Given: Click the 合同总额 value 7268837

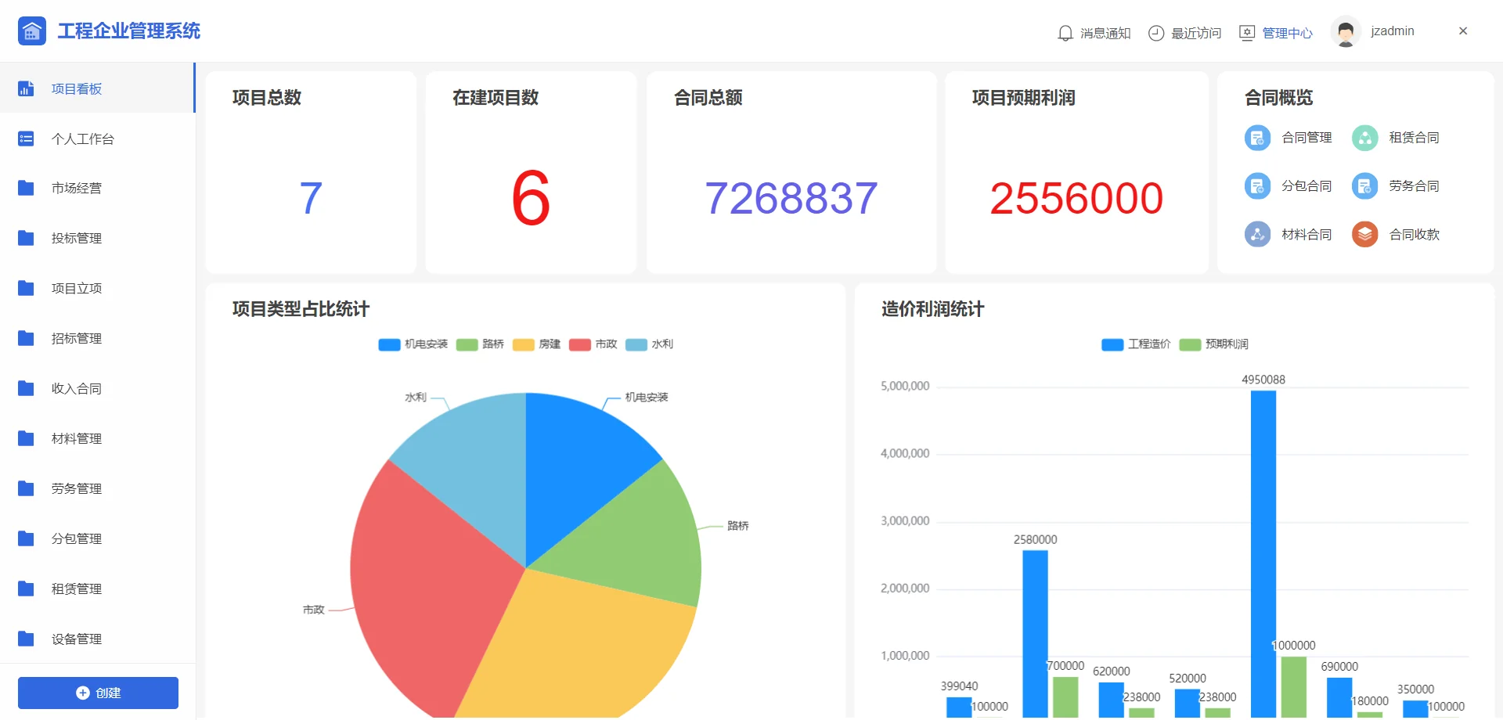Looking at the screenshot, I should point(791,199).
